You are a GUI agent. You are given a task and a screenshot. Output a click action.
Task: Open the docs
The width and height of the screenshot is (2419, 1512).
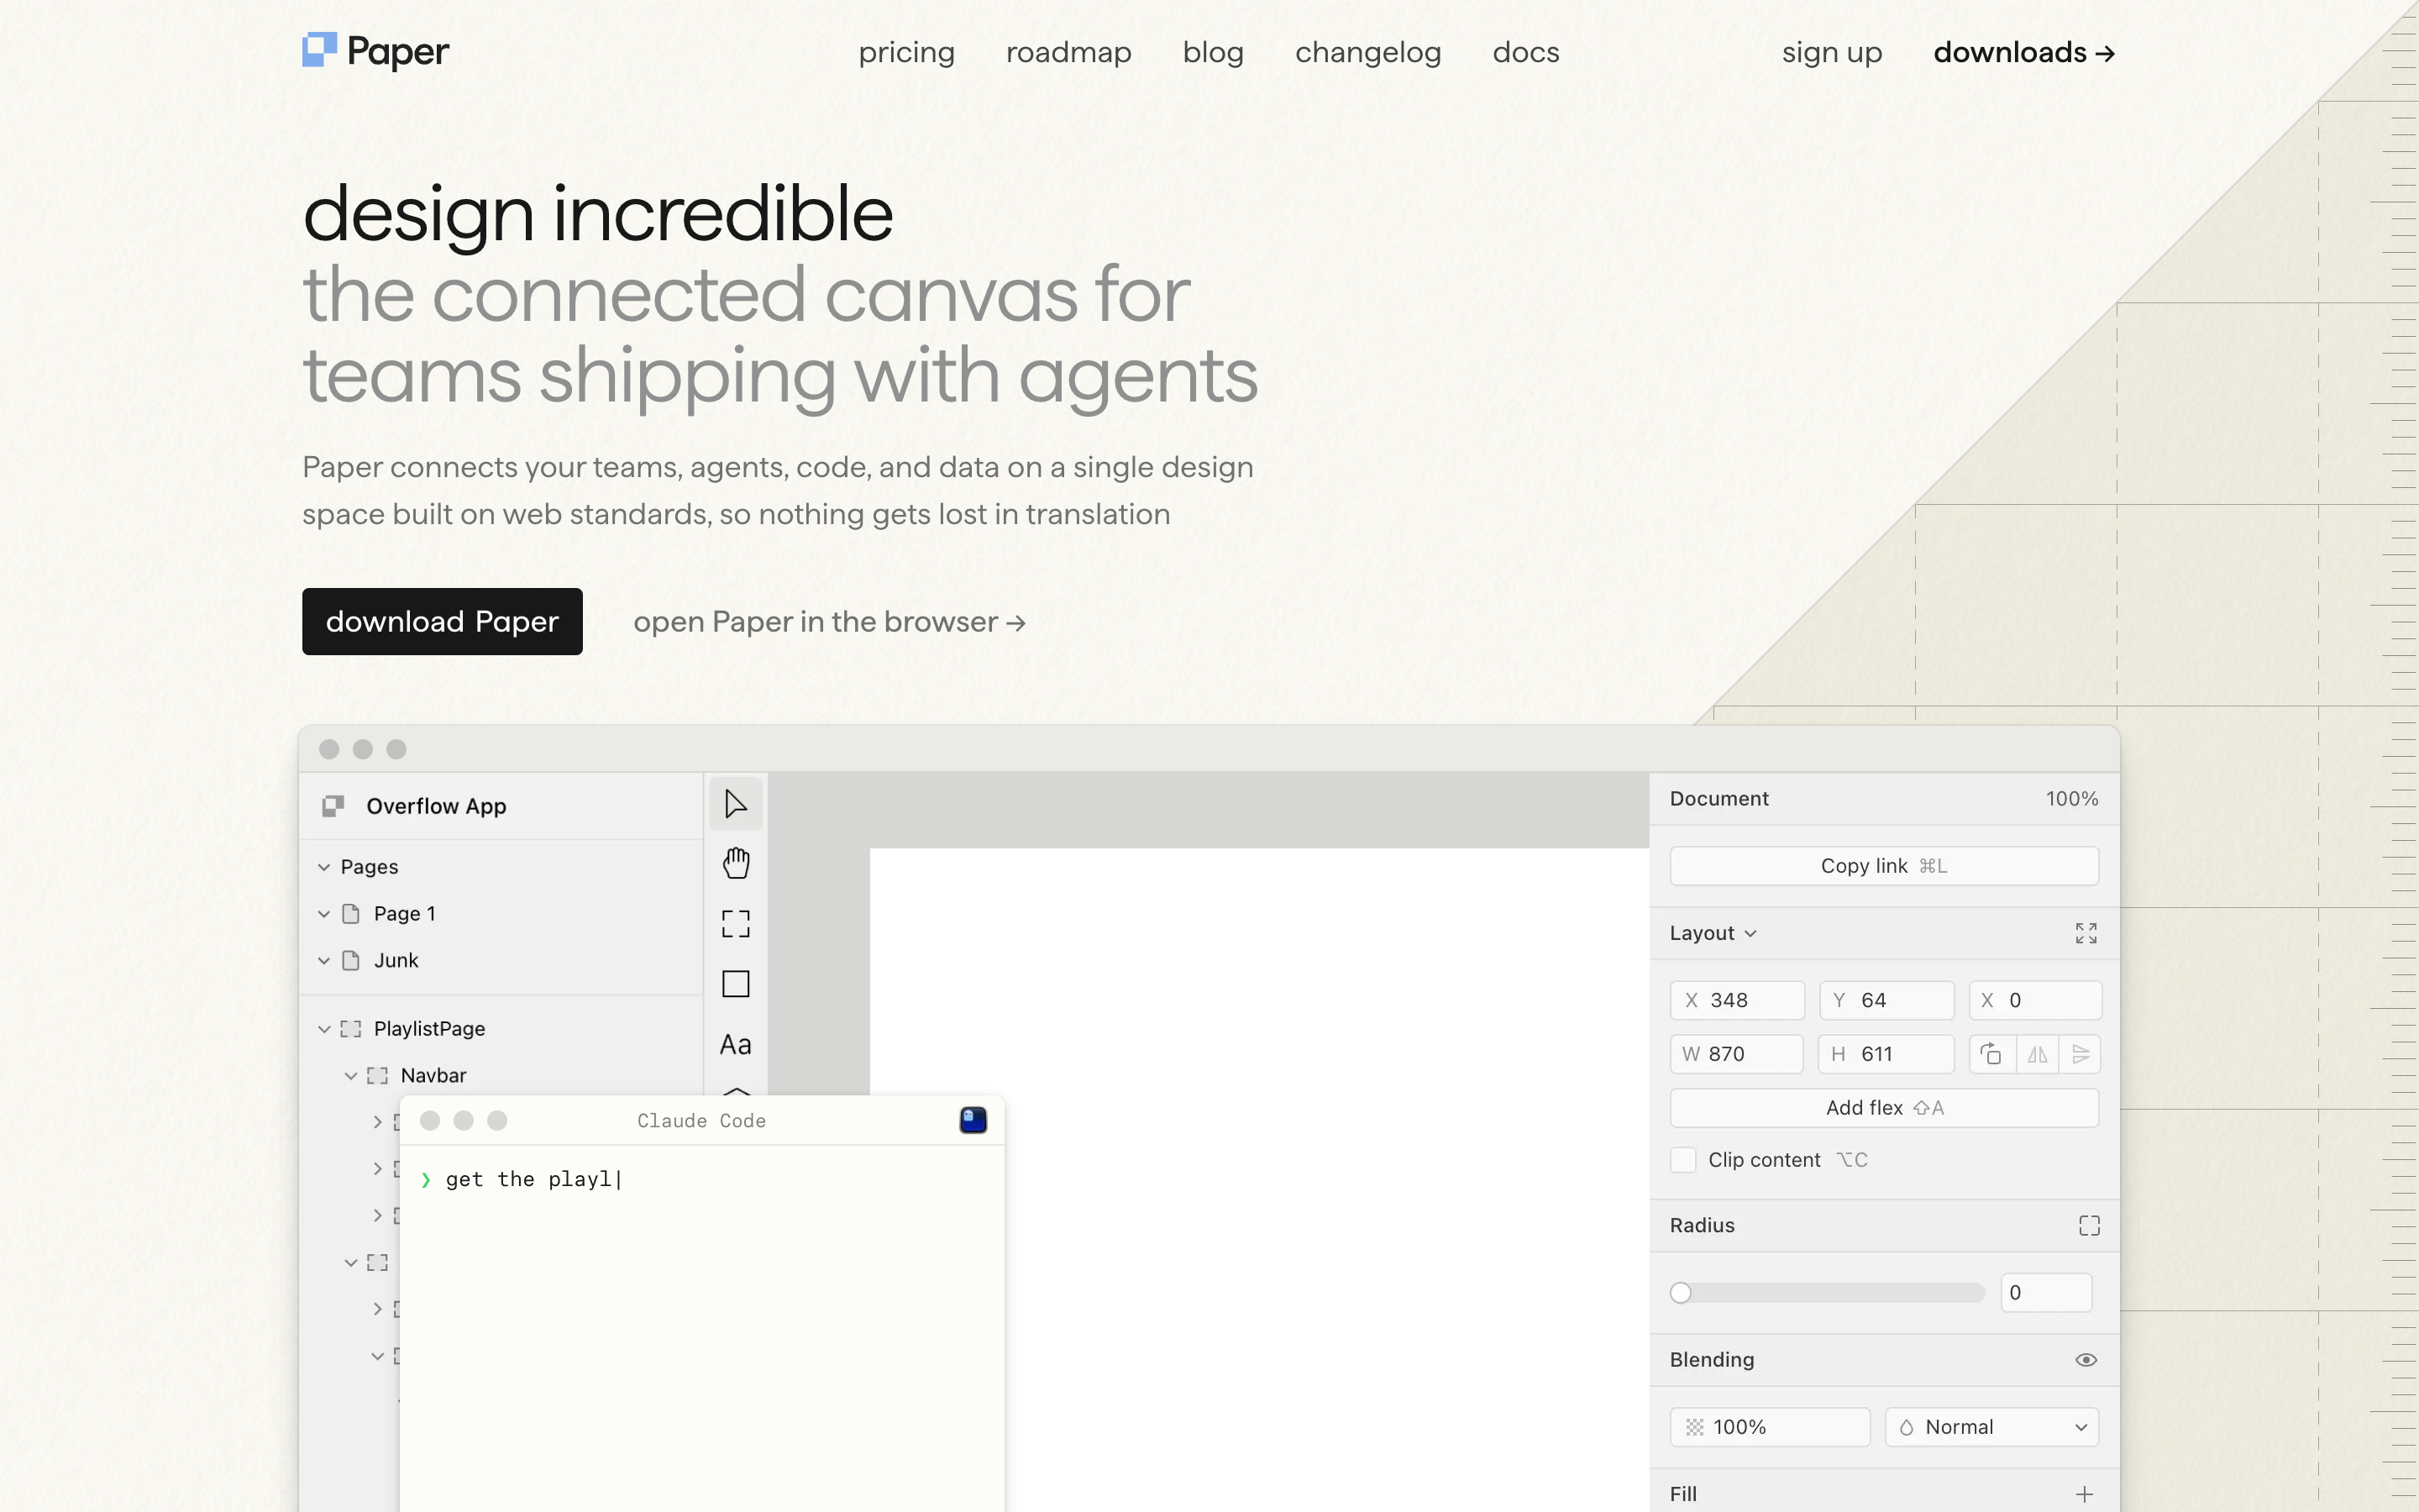1526,52
